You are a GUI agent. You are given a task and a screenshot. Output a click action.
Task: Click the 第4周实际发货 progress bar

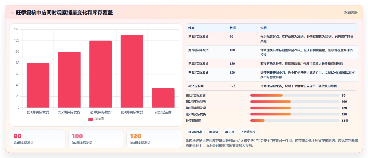(295, 114)
